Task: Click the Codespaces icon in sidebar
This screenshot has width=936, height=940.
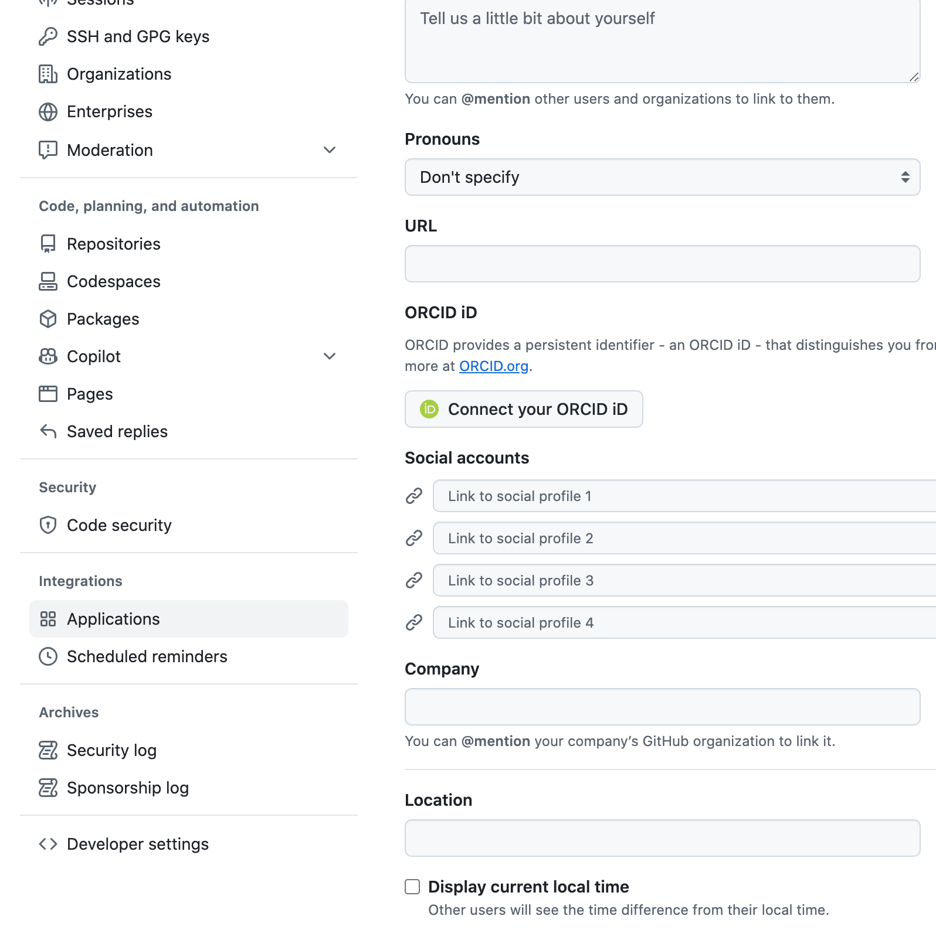Action: coord(48,281)
